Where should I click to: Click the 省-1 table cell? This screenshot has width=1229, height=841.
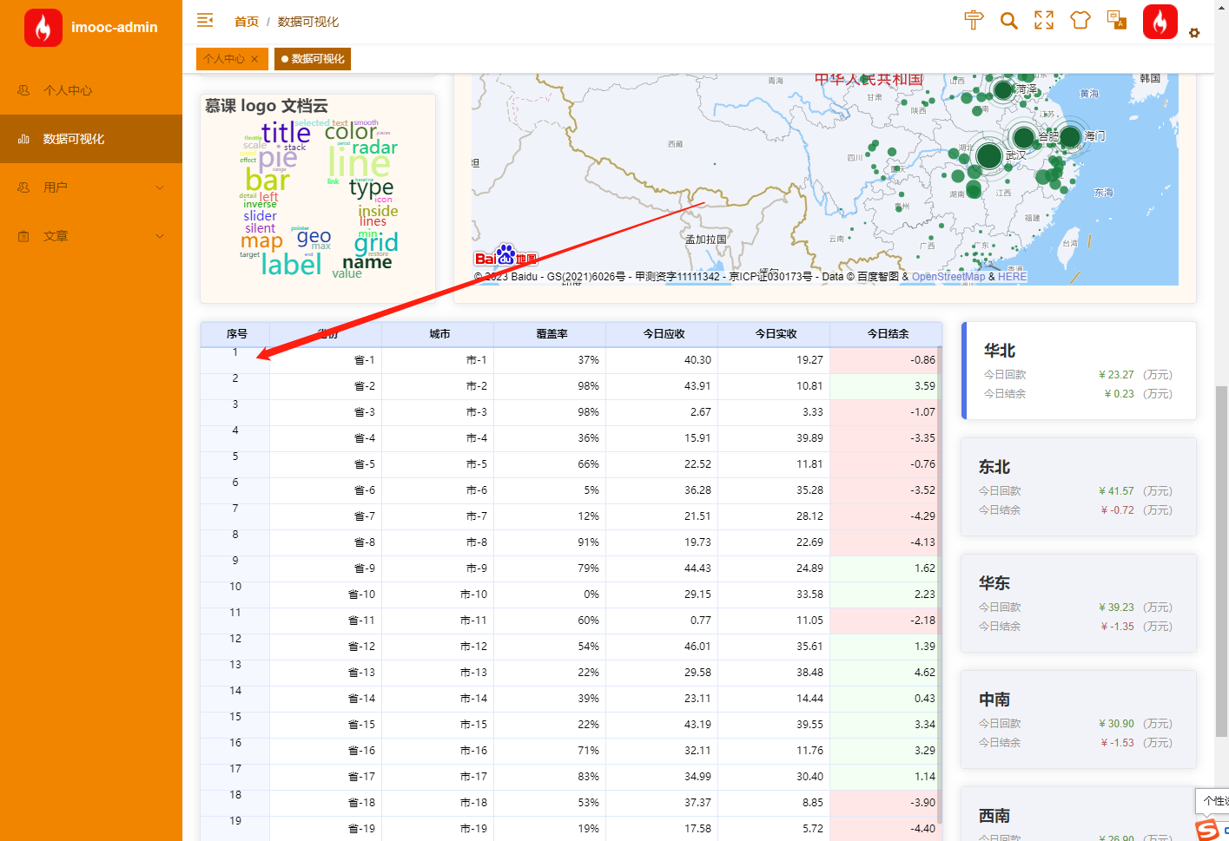point(327,360)
